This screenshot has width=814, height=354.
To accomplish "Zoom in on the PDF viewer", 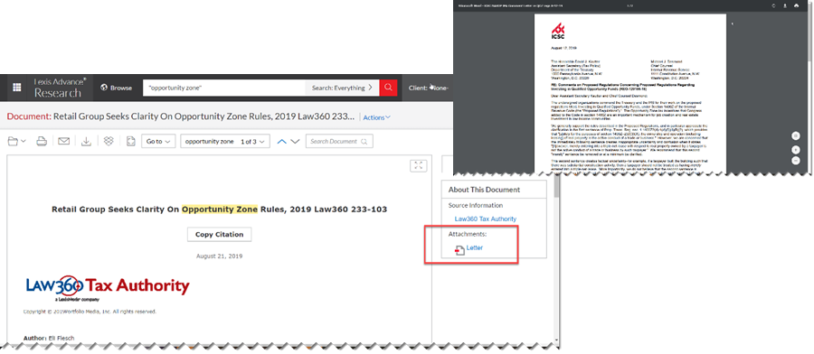I will (796, 149).
